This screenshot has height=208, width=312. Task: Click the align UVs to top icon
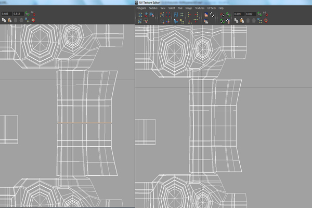coord(196,20)
